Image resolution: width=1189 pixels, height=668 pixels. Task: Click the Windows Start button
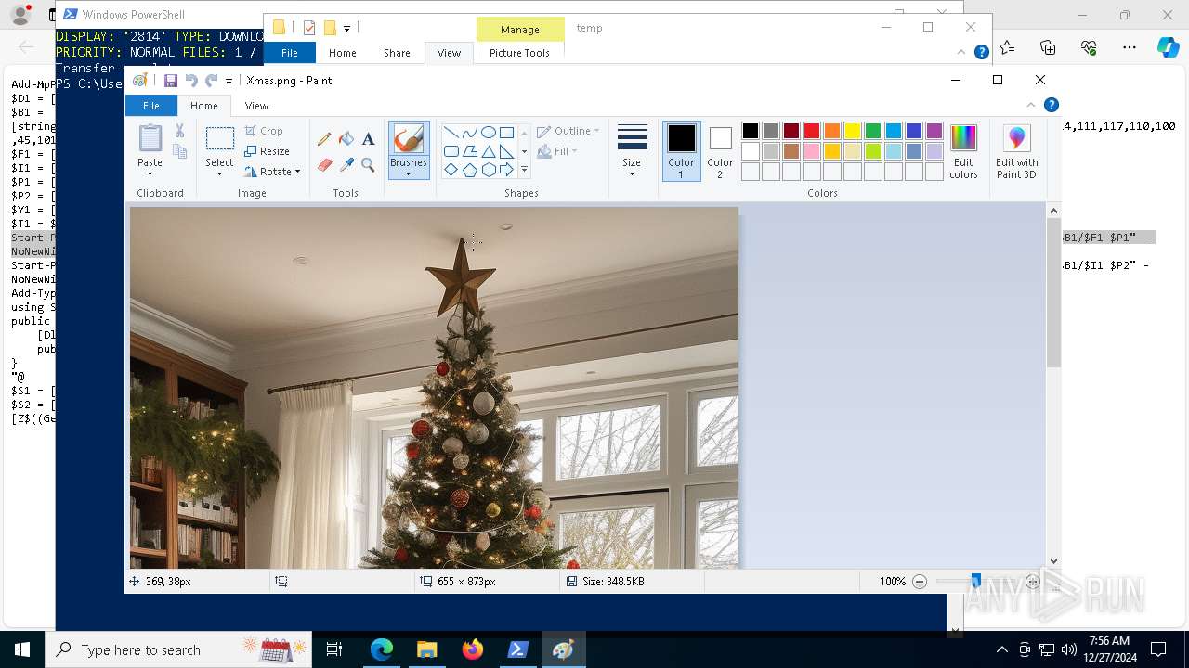(22, 649)
